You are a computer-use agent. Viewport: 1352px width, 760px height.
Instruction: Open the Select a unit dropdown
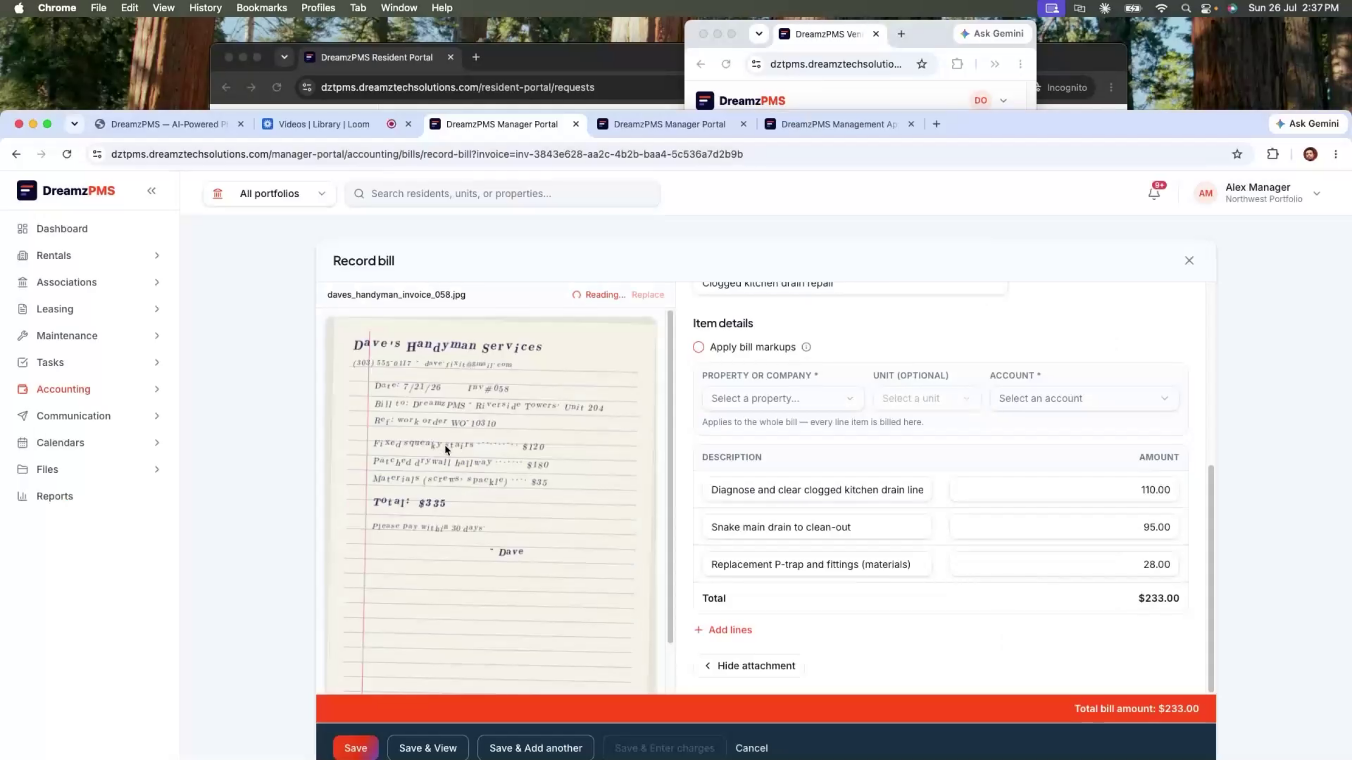[926, 399]
